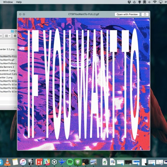Screen dimensions: 167x167
Task: Click the AirPlay display icon
Action: pos(161,2)
